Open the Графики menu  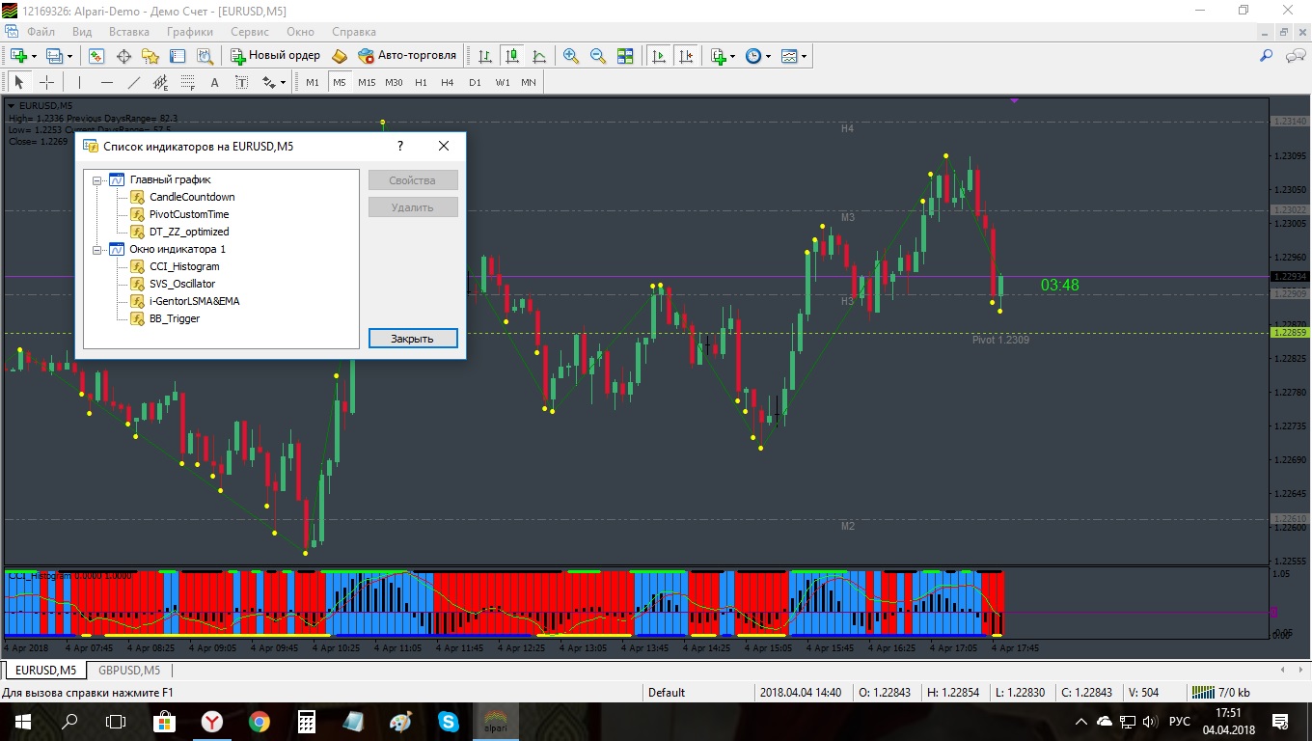(190, 32)
